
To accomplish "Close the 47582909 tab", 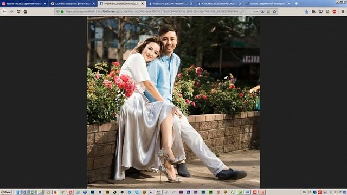I will click(240, 4).
